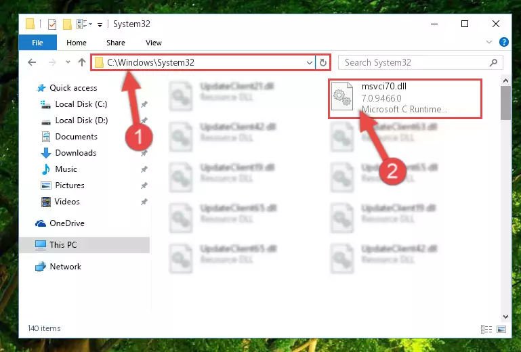The image size is (521, 352).
Task: Click pin icon next to Music
Action: coord(144,169)
